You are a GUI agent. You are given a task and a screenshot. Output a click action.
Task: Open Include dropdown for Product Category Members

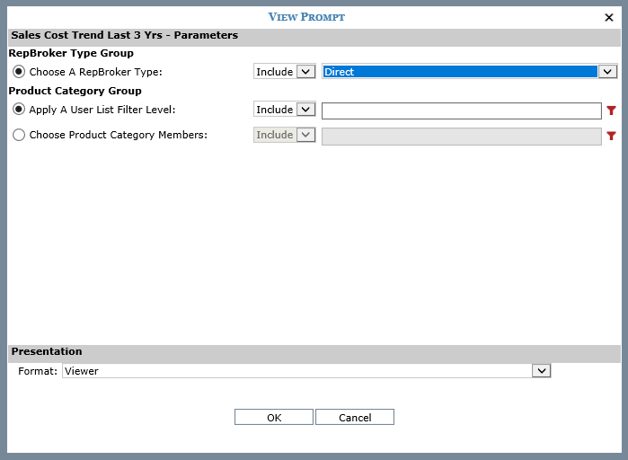(x=284, y=135)
